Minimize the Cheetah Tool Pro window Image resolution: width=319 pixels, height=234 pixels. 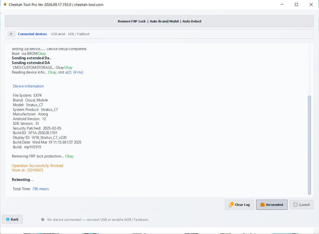pyautogui.click(x=282, y=4)
